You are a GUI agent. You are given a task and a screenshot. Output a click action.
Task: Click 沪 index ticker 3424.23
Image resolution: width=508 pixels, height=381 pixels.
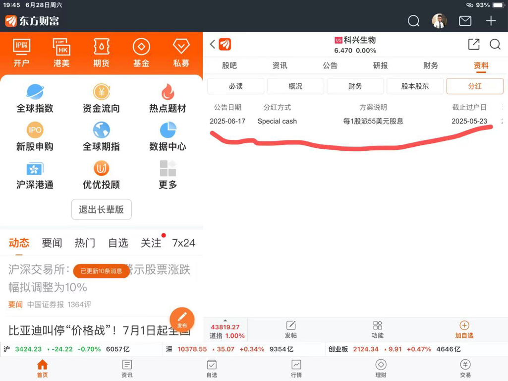pyautogui.click(x=66, y=349)
